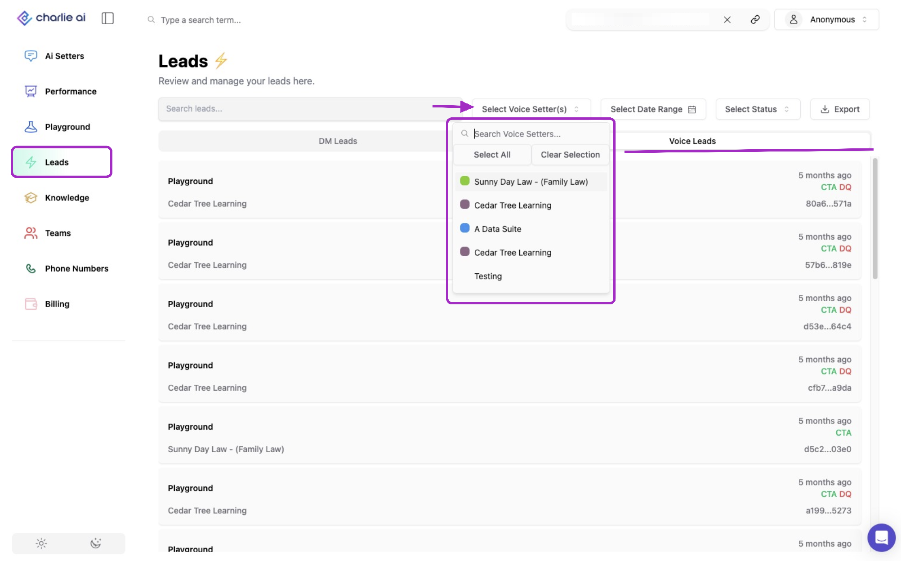Click the Teams people icon

31,233
